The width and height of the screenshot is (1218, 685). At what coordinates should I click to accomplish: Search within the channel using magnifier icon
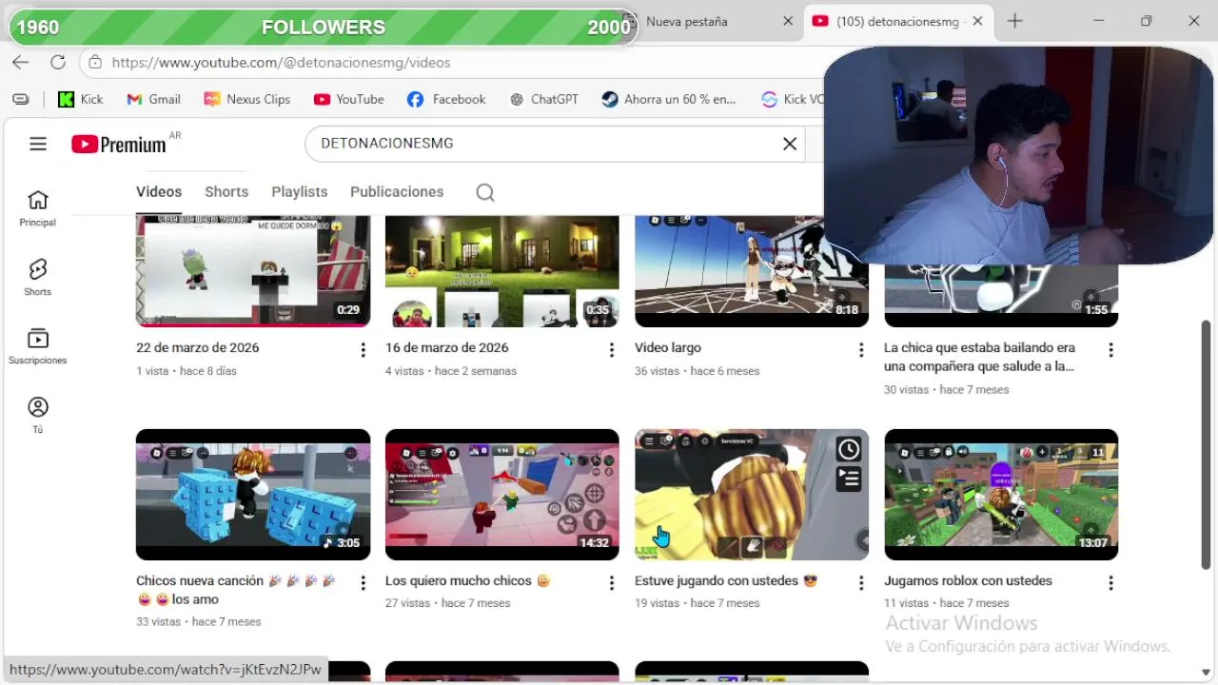(x=485, y=192)
